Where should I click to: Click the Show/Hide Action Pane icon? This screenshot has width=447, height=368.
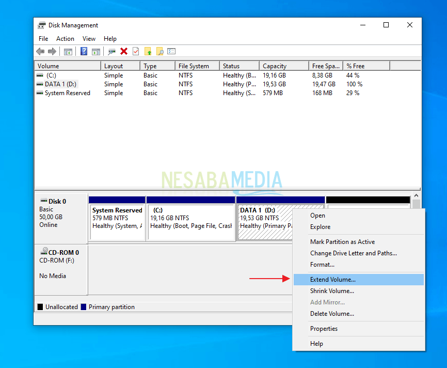96,51
